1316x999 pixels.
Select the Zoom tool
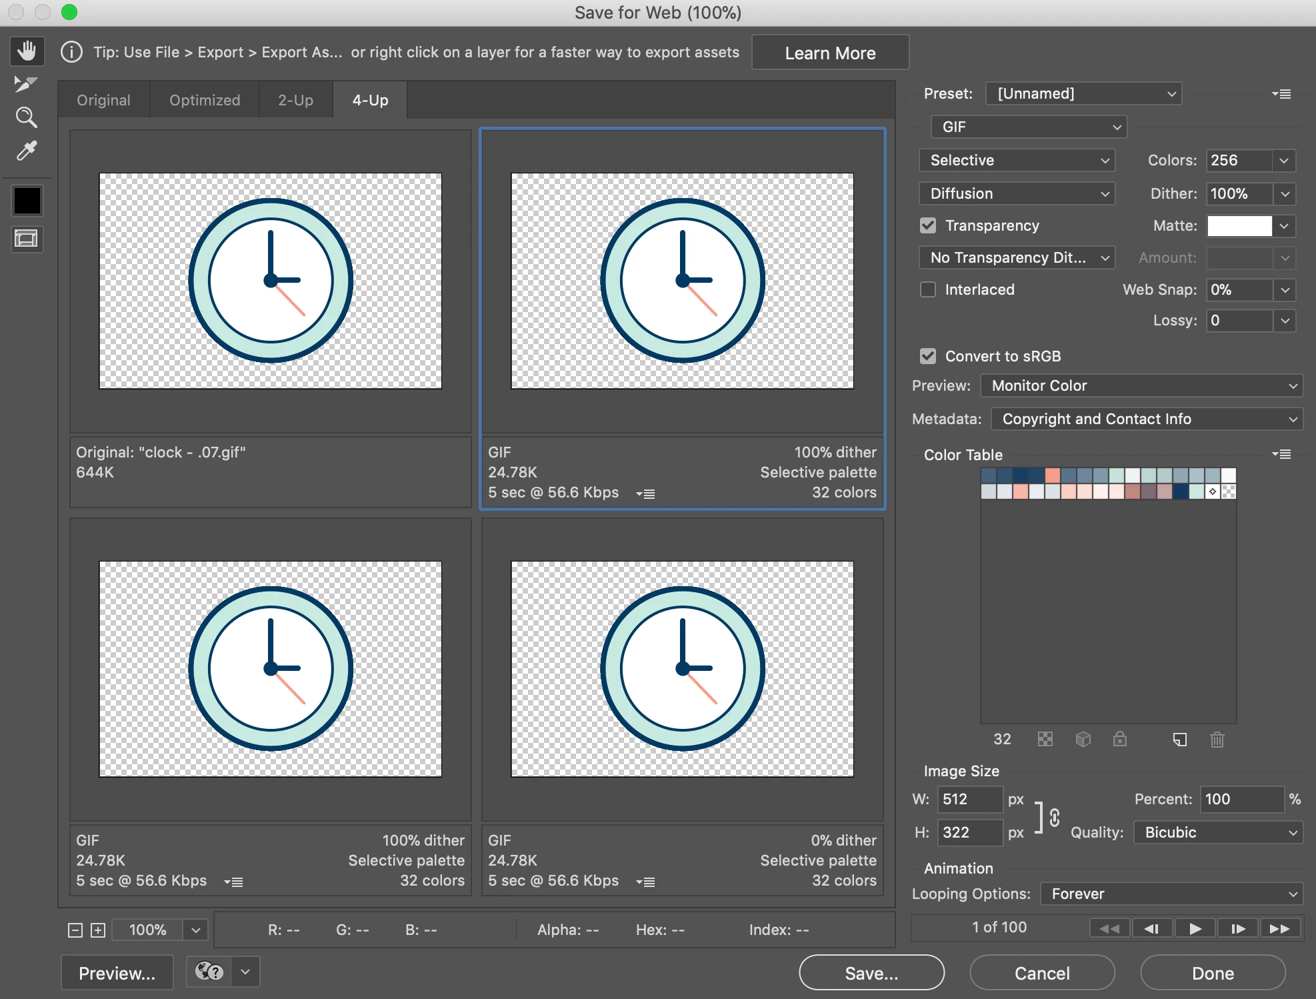(x=26, y=117)
